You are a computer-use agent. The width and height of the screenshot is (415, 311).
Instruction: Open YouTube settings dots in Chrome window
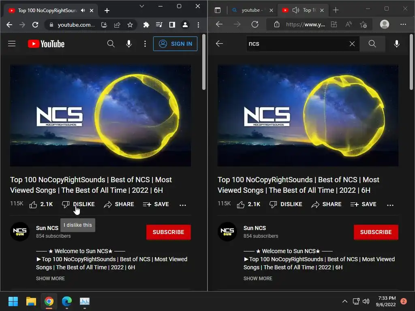tap(145, 44)
